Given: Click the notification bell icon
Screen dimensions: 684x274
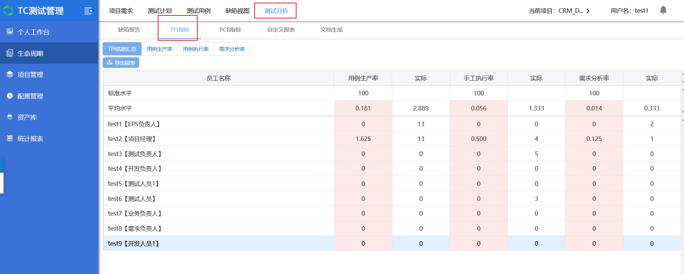Looking at the screenshot, I should pos(663,10).
